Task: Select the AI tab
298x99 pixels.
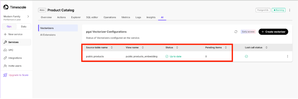Action: tap(162, 17)
